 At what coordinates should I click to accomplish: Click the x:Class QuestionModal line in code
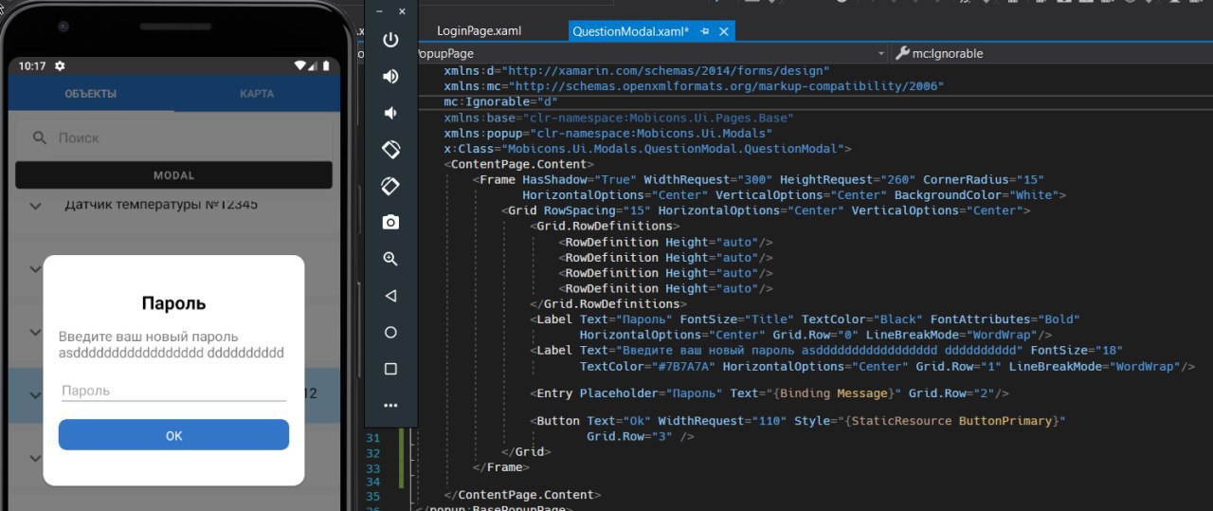647,149
